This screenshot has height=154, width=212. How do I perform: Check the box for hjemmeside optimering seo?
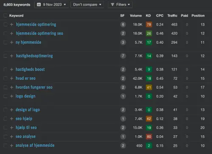(x=5, y=34)
